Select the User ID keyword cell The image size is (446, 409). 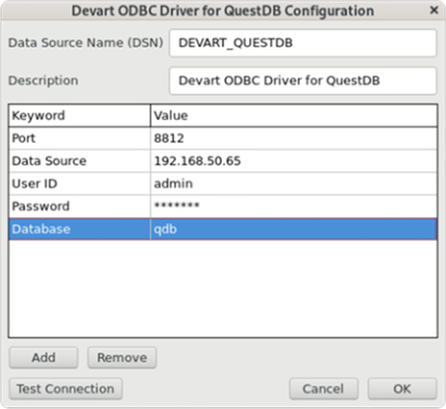coord(80,183)
